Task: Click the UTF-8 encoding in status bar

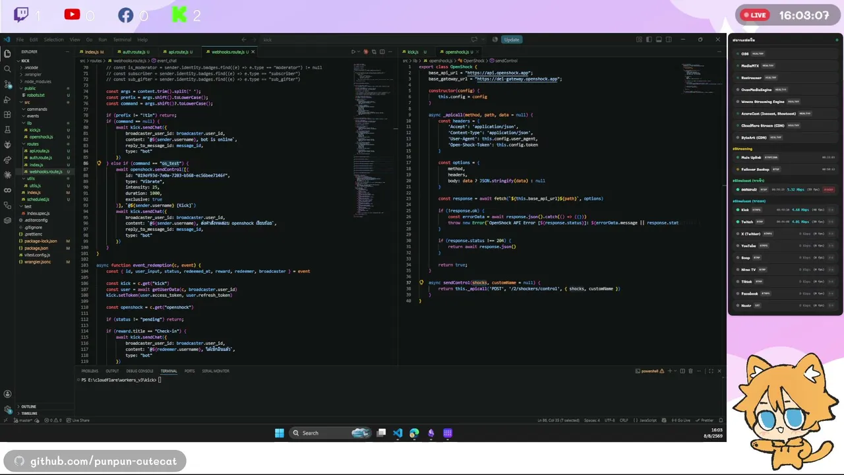Action: tap(609, 420)
